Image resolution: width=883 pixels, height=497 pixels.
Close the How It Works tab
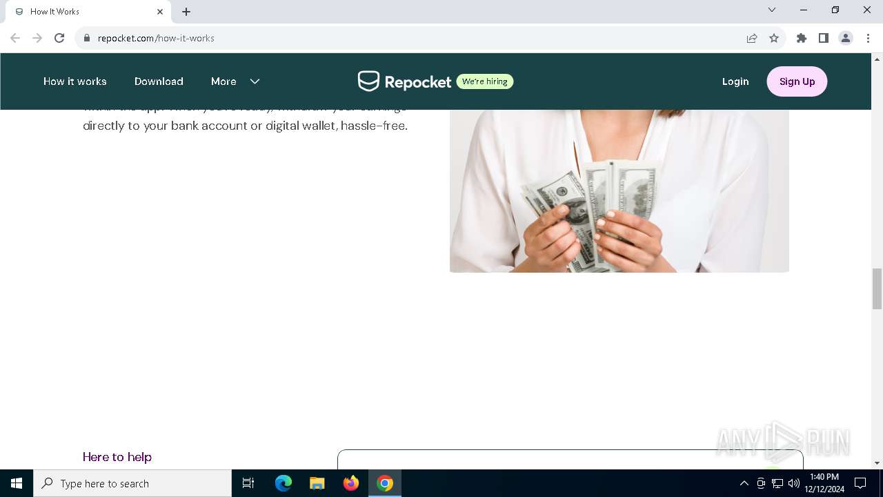click(x=160, y=12)
